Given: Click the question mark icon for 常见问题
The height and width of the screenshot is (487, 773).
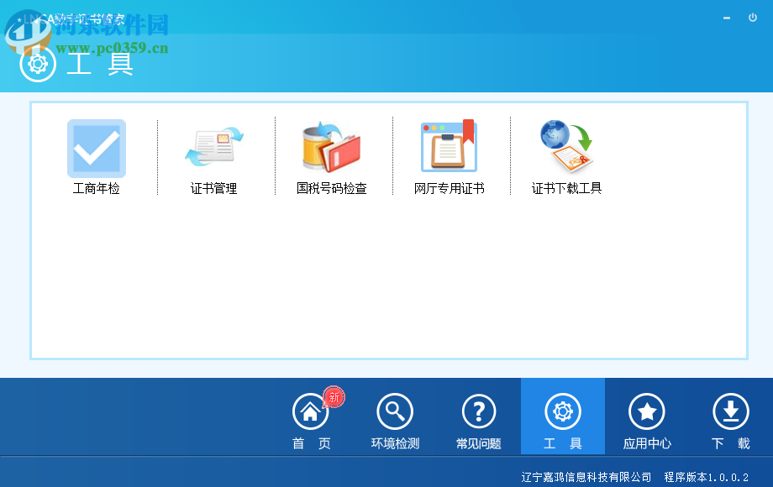Looking at the screenshot, I should pos(478,410).
